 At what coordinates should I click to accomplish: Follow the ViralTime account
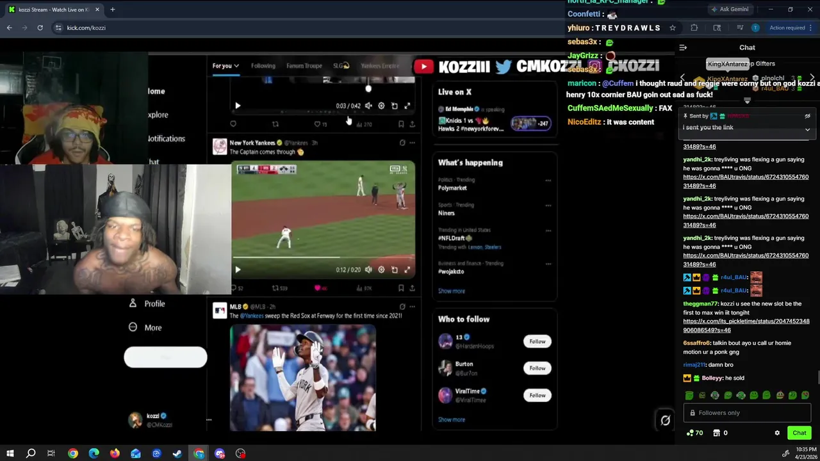tap(537, 395)
